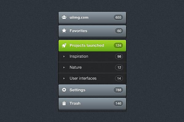This screenshot has height=122, width=184.
Task: Click the 124 badge on Projects launched
Action: point(118,45)
